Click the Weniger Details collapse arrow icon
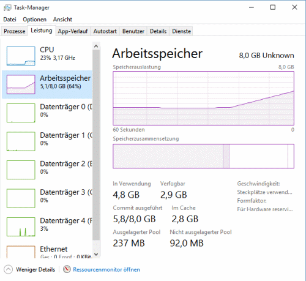The image size is (306, 281). click(8, 269)
